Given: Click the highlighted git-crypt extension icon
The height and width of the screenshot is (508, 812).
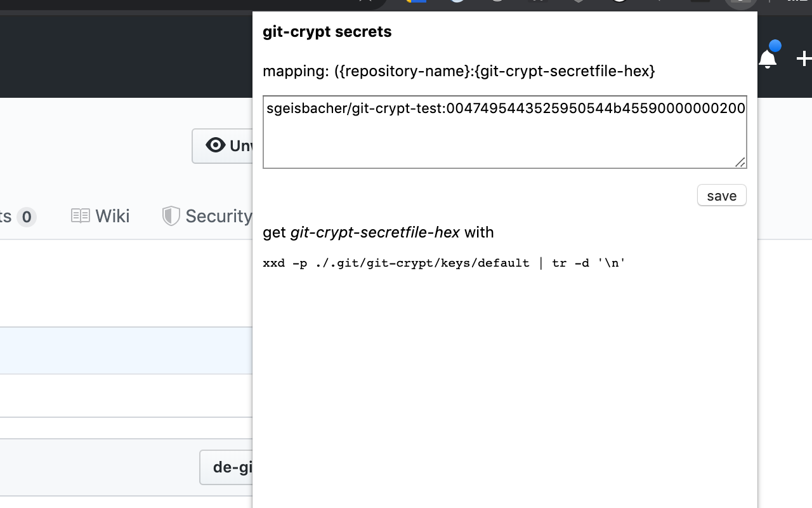Looking at the screenshot, I should pos(740,4).
